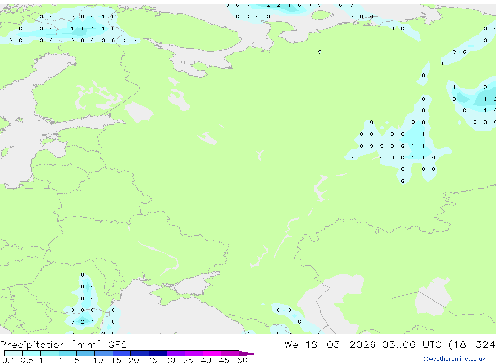Click the 40–45 mm magenta legend swatch

pyautogui.click(x=212, y=353)
